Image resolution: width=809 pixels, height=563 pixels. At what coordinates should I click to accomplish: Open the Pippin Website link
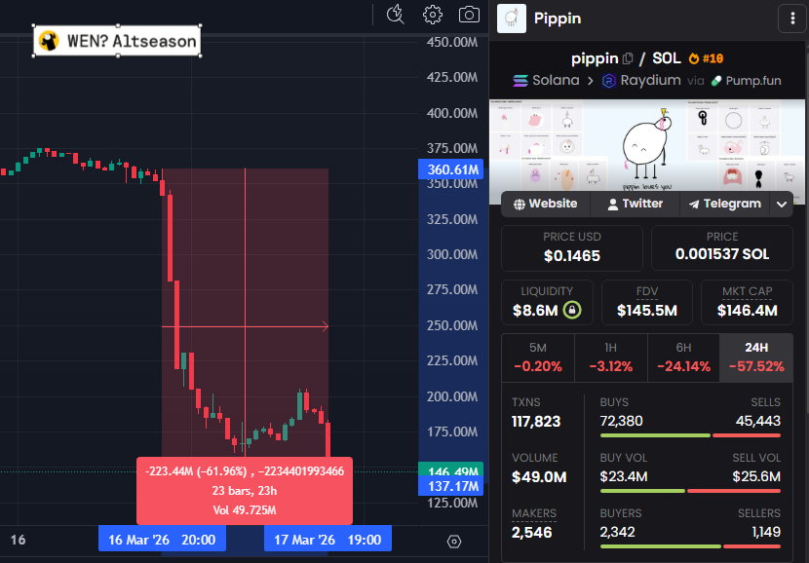546,204
